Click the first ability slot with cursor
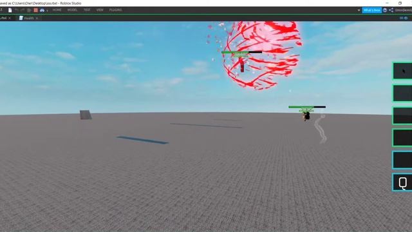This screenshot has height=232, width=412. coord(402,71)
